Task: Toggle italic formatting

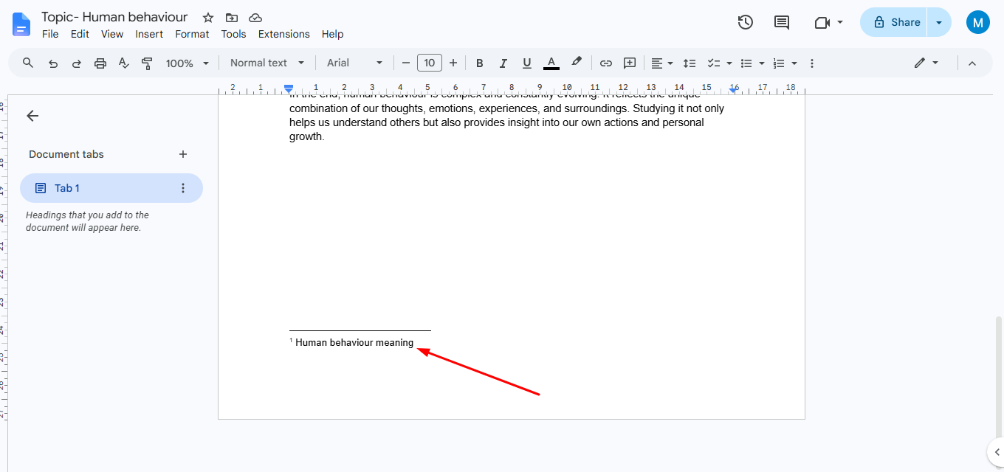Action: [503, 63]
